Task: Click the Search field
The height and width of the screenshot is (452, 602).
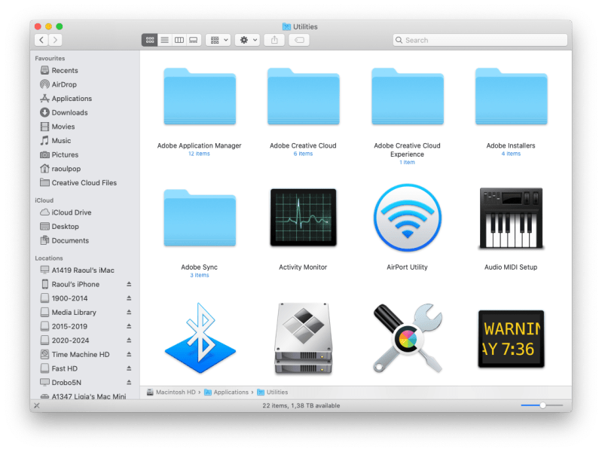Action: [x=480, y=40]
